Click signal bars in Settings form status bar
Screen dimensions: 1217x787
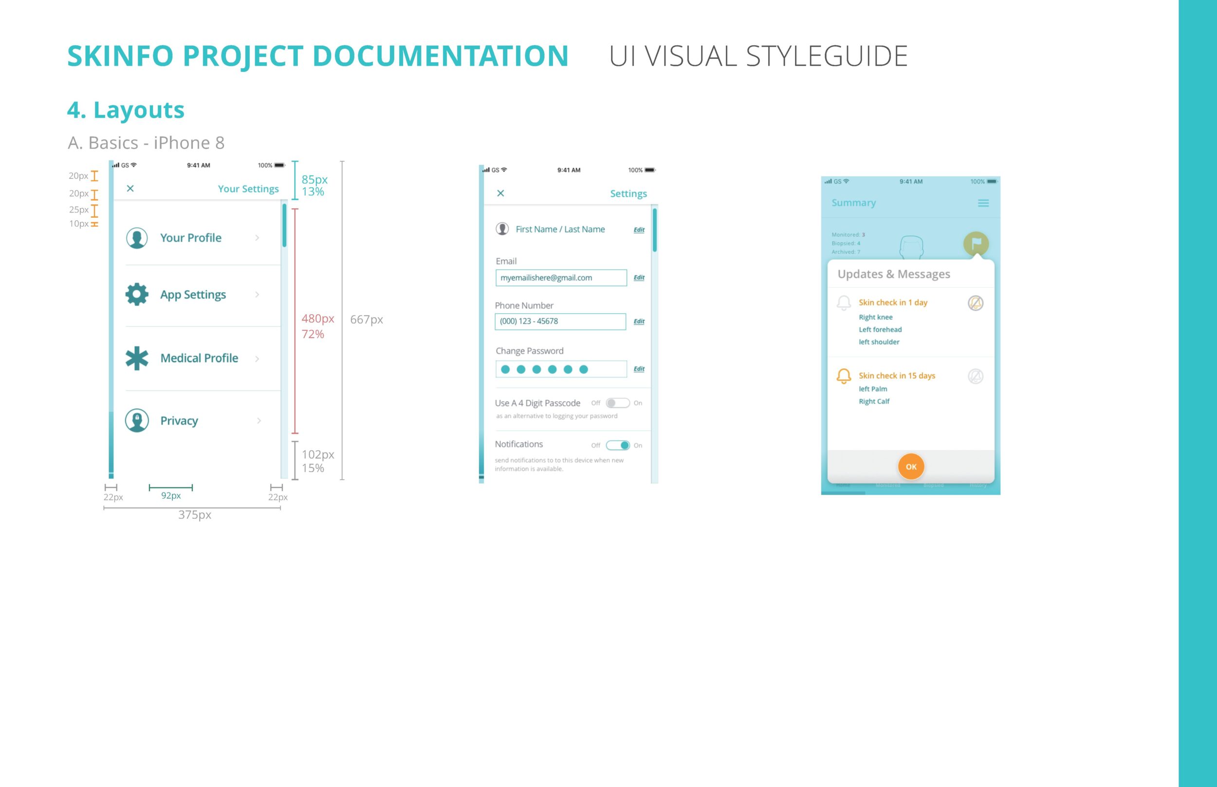[x=486, y=170]
